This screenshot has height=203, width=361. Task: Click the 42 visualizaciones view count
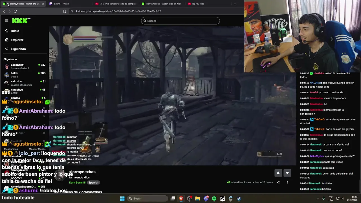tap(239, 182)
